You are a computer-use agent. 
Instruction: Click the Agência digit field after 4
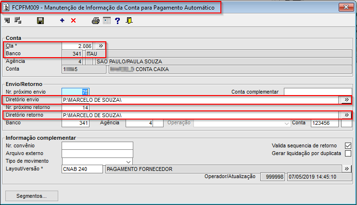tap(158, 123)
